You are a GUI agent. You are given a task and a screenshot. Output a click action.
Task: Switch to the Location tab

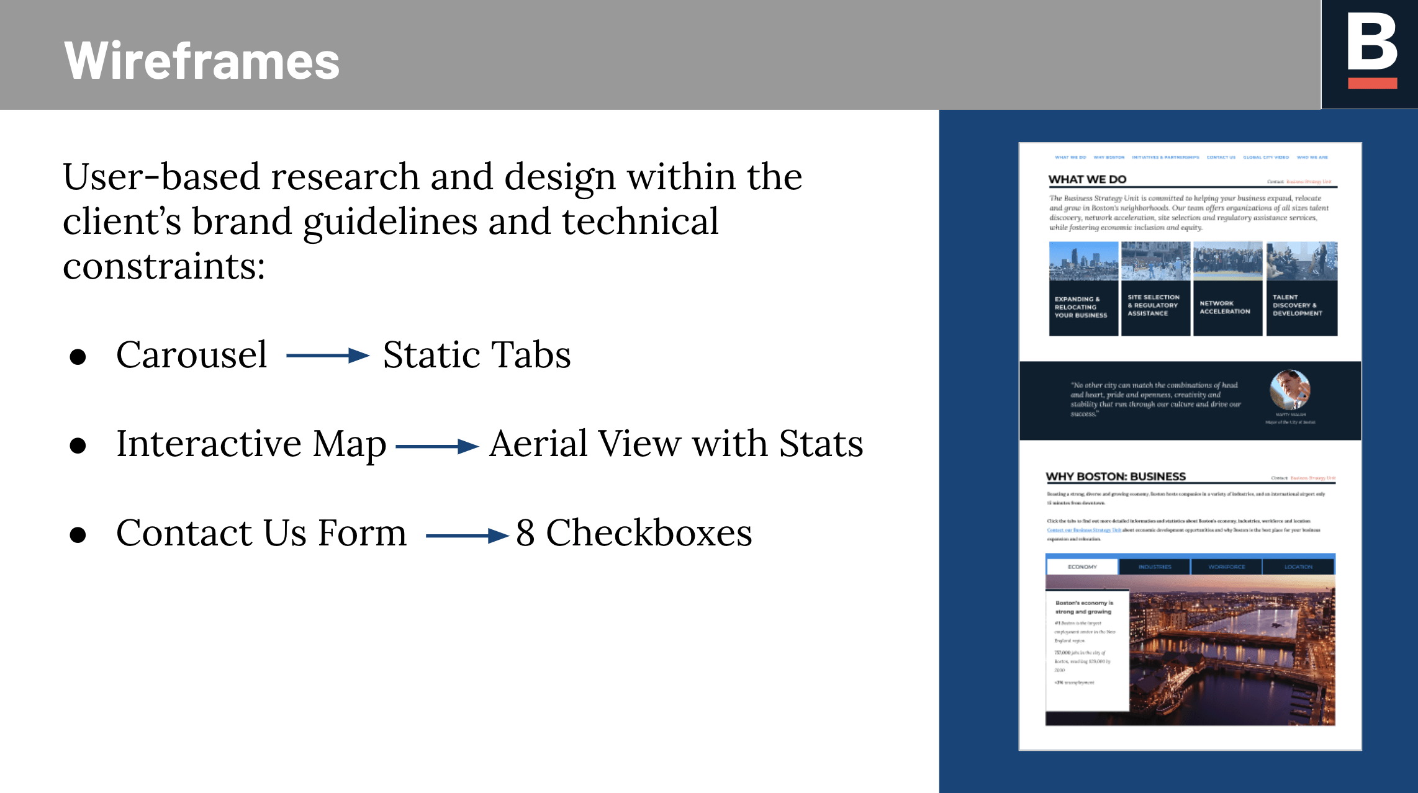coord(1298,567)
